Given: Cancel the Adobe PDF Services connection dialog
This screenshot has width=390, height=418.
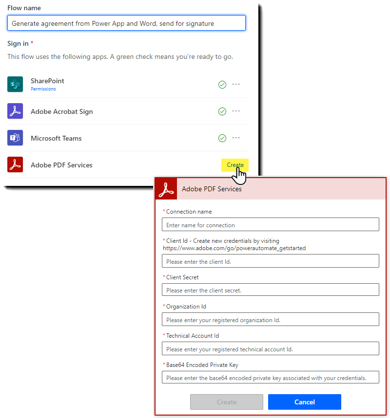Looking at the screenshot, I should [304, 402].
